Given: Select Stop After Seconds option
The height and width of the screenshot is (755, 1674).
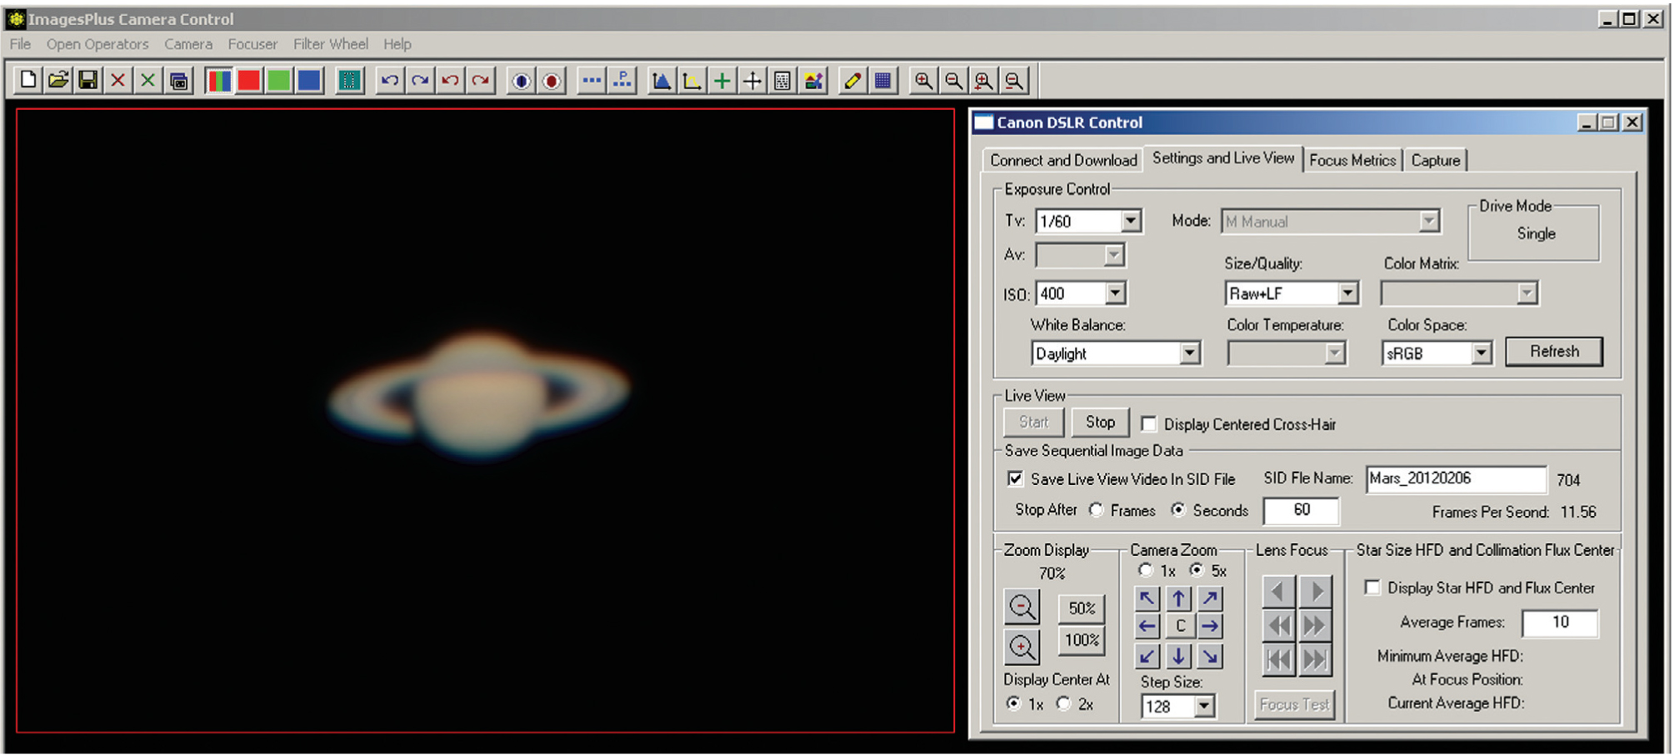Looking at the screenshot, I should pos(1178,510).
